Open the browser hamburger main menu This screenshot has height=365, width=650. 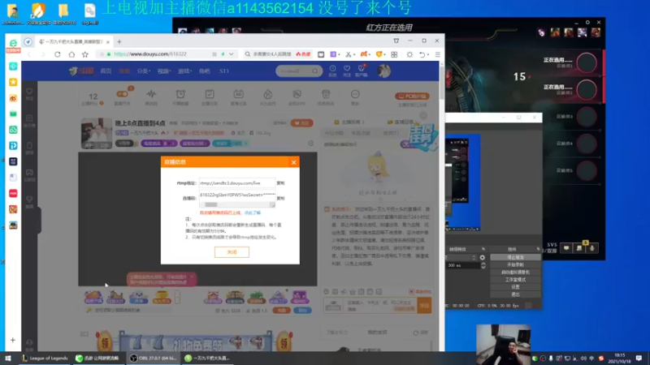(438, 54)
